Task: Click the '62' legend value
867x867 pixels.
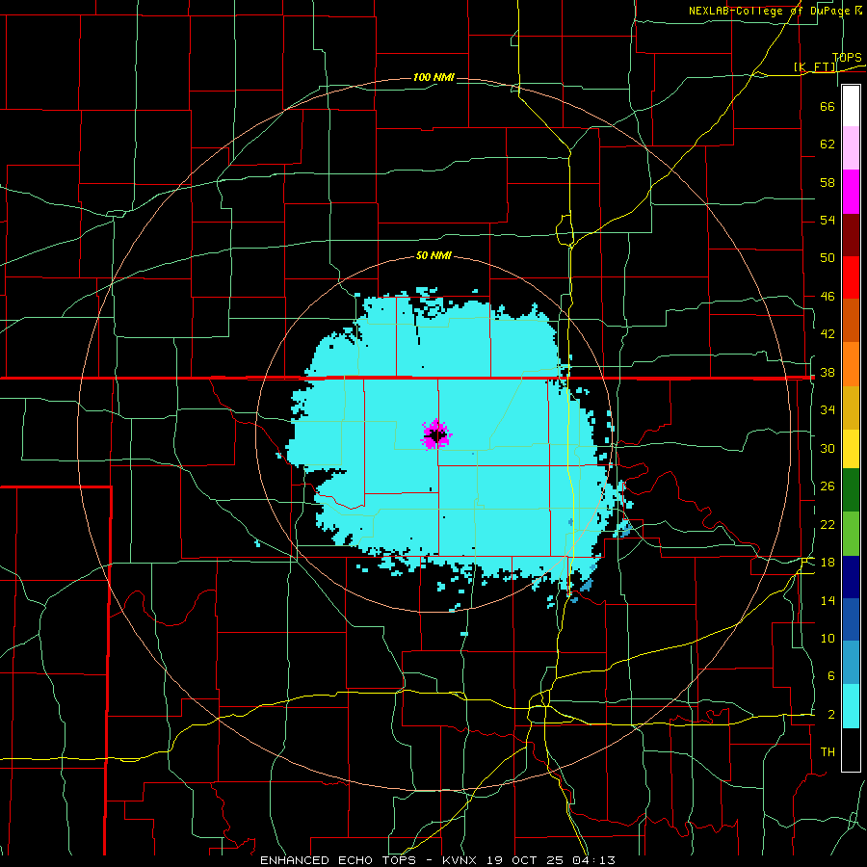Action: click(828, 144)
